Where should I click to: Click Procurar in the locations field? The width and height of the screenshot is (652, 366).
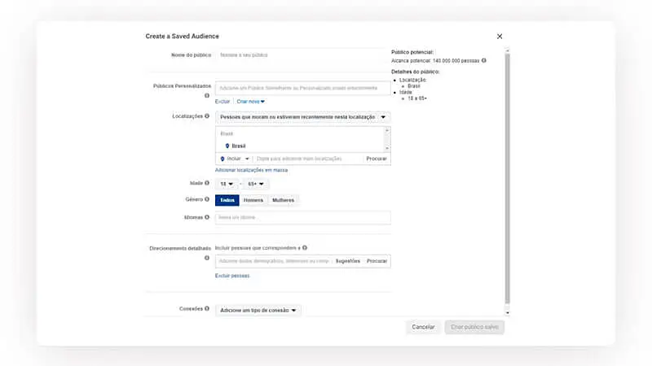click(377, 159)
